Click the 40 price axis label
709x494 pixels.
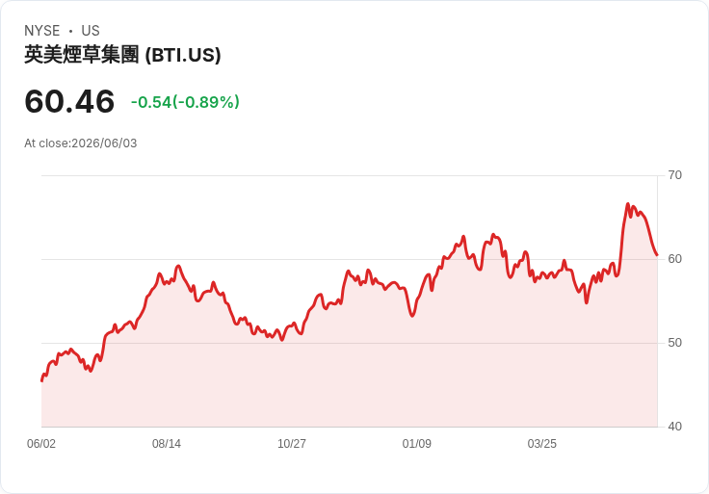tap(674, 427)
